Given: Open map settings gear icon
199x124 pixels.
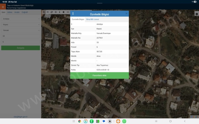Looking at the screenshot, I should tap(196, 14).
